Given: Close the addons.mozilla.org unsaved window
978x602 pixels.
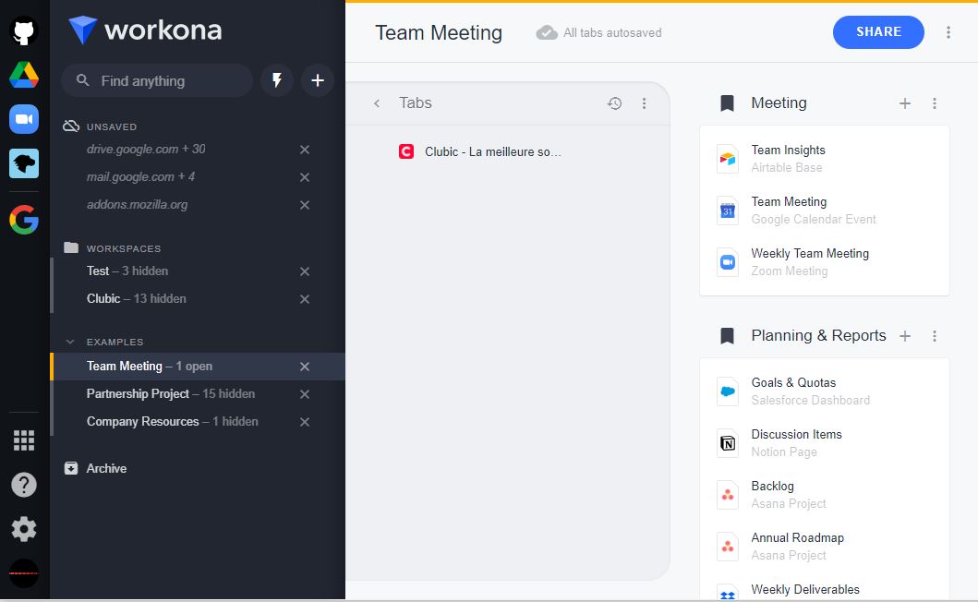Looking at the screenshot, I should point(305,205).
